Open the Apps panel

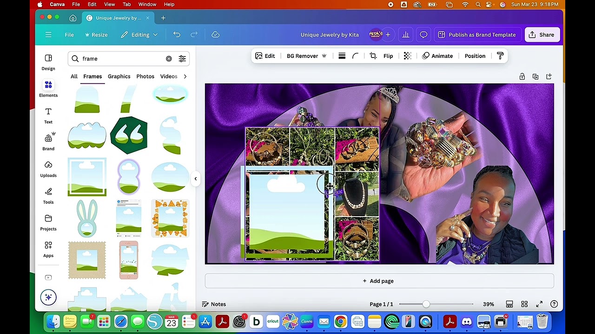48,249
